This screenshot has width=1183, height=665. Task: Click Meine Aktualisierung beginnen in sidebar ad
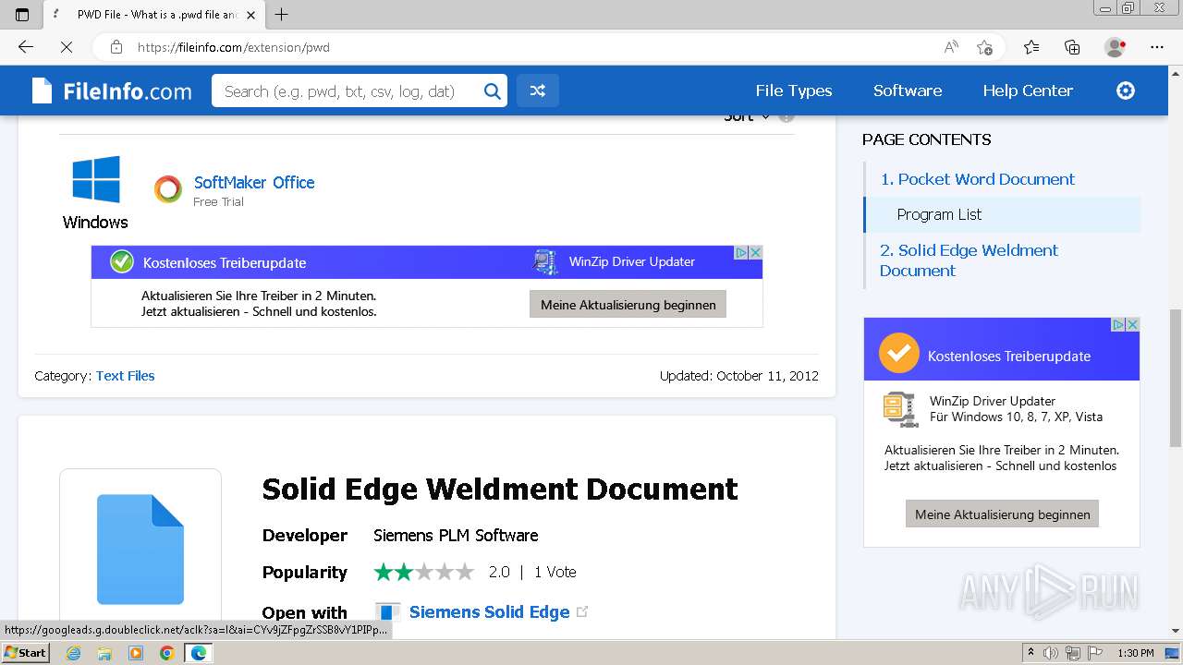click(x=1002, y=514)
